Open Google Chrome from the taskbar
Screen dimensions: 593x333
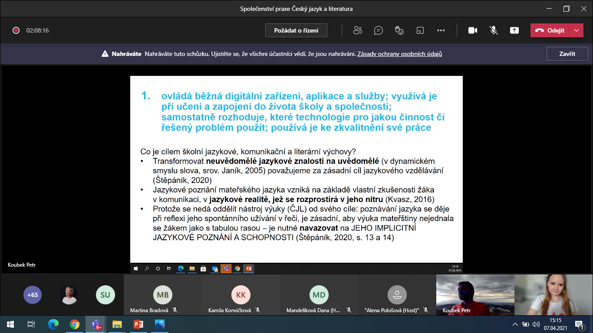(75, 324)
